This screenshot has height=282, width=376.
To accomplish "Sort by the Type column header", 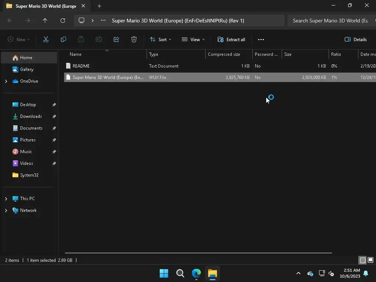I will coord(176,54).
